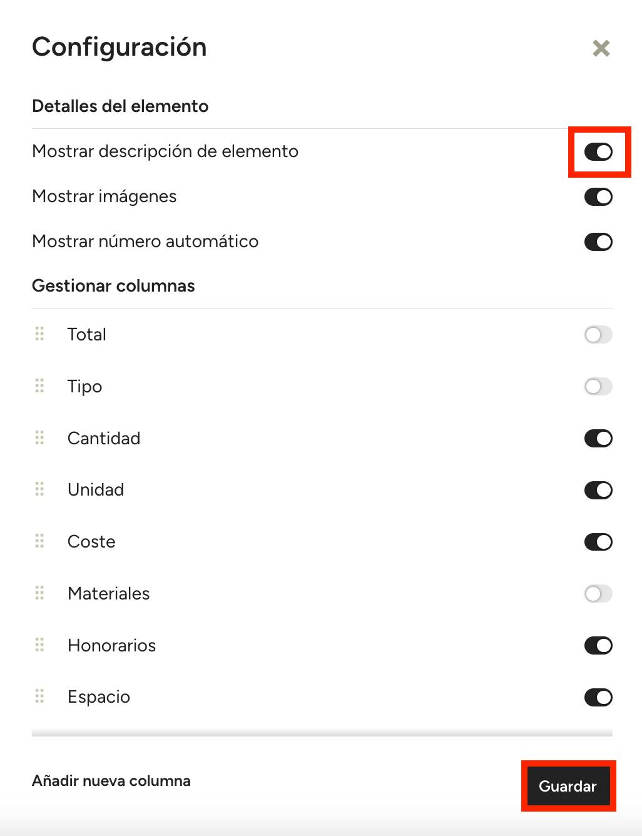The height and width of the screenshot is (836, 642).
Task: Show the Tipo column
Action: [598, 387]
